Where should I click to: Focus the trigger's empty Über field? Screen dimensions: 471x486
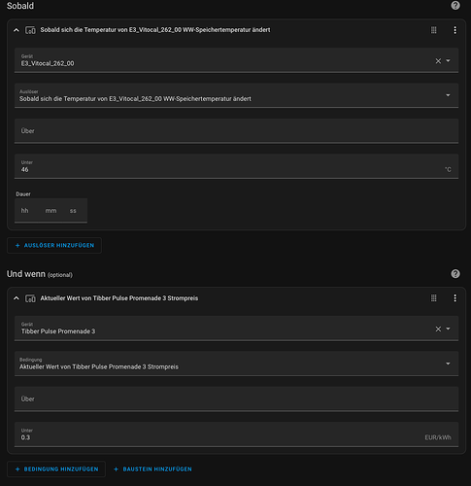click(x=236, y=131)
